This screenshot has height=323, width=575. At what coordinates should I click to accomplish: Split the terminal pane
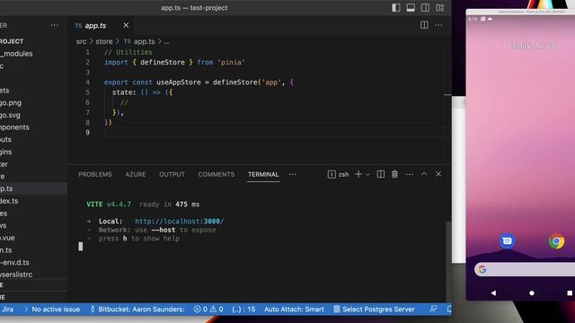pos(381,174)
